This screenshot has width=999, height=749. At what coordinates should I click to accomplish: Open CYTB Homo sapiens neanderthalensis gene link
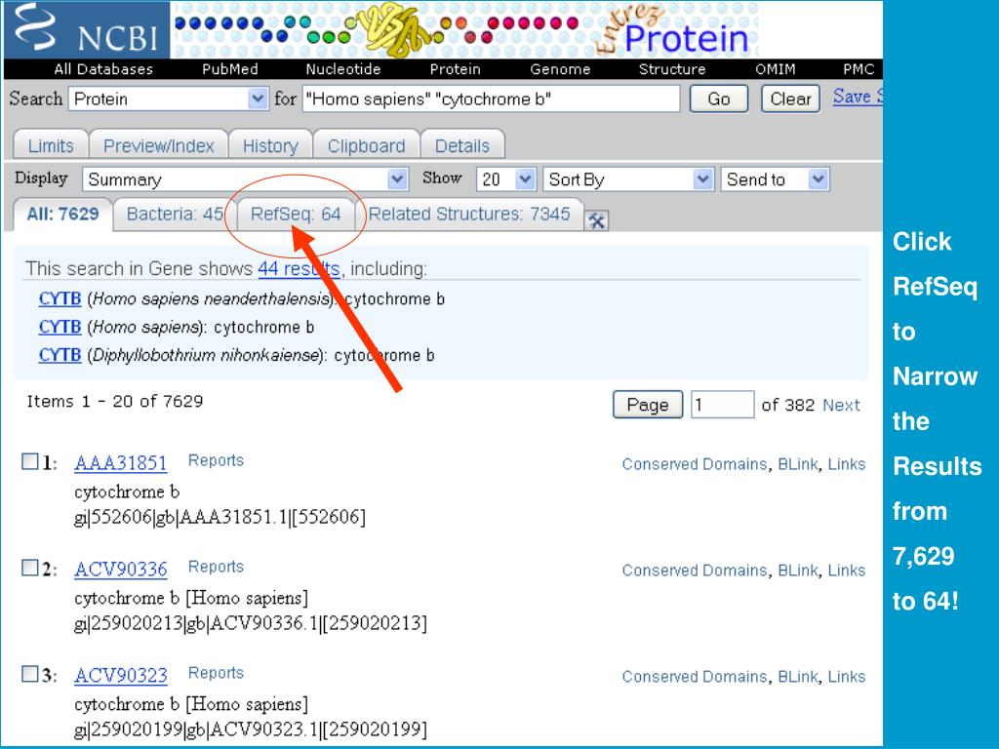click(x=60, y=298)
